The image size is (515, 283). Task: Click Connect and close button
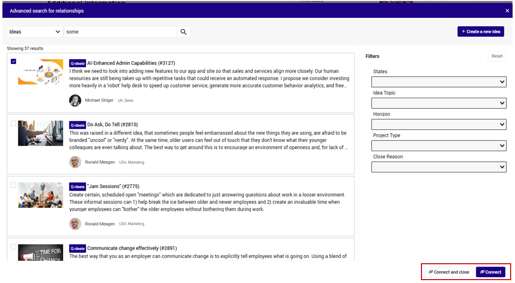449,272
